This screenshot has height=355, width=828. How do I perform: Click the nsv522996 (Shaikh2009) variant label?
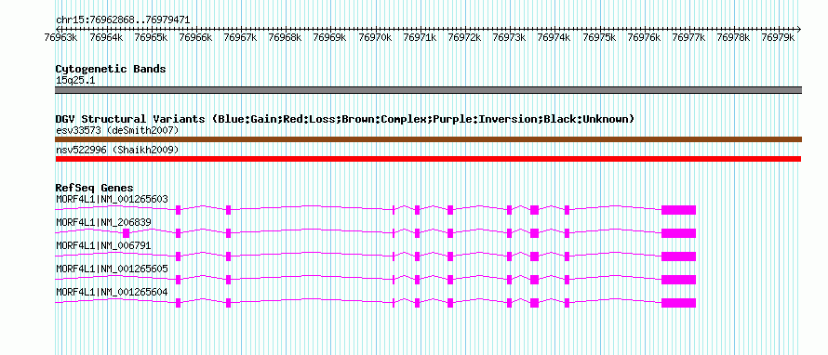[x=117, y=151]
